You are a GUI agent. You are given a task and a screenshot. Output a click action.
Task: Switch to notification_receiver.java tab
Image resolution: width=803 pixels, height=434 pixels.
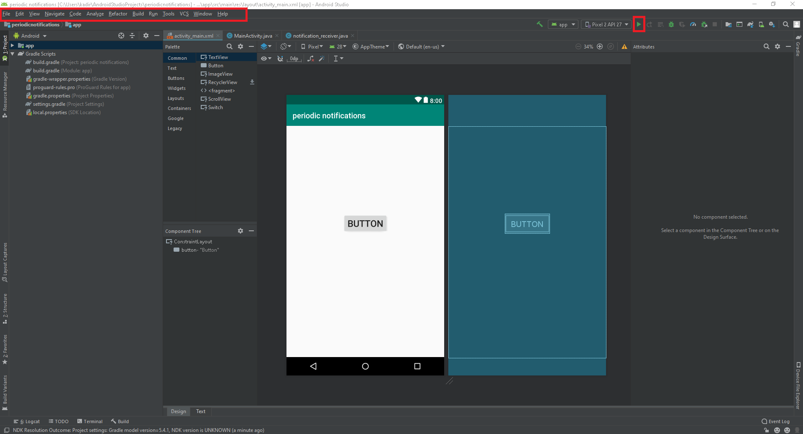(320, 36)
